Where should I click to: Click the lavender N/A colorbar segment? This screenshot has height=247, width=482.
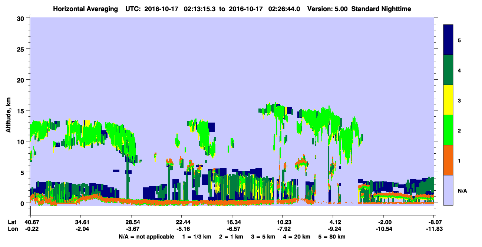point(448,190)
